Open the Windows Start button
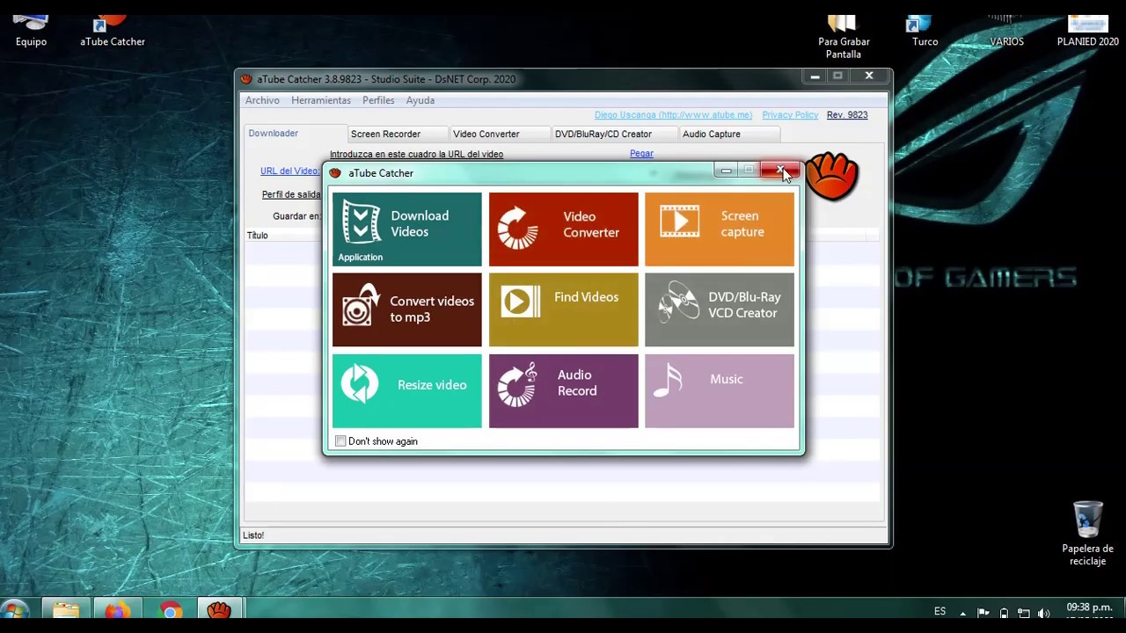This screenshot has width=1126, height=633. click(x=14, y=611)
